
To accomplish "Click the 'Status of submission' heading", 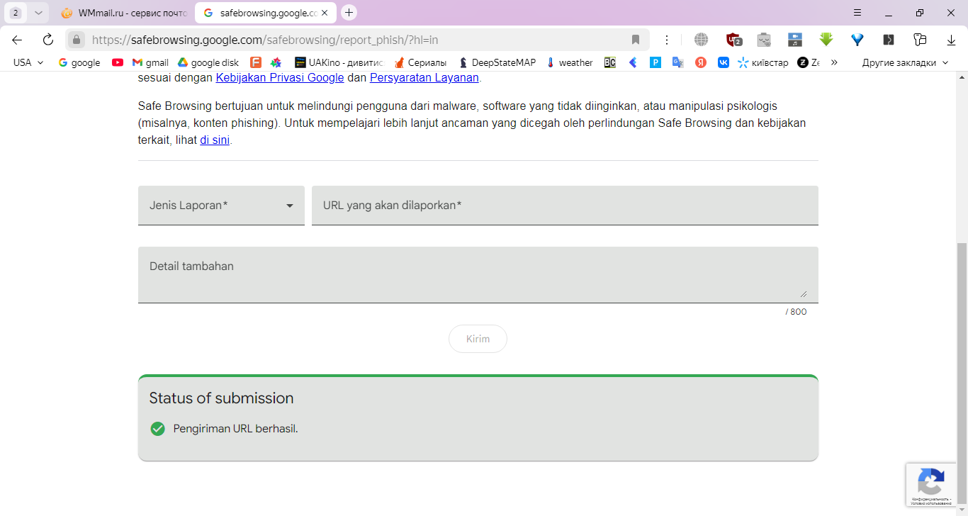I will point(221,398).
